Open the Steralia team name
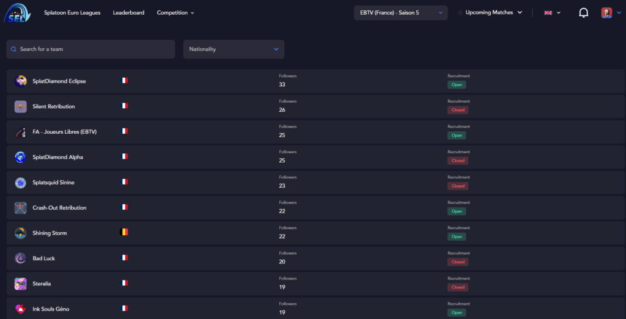Image resolution: width=626 pixels, height=319 pixels. tap(42, 284)
